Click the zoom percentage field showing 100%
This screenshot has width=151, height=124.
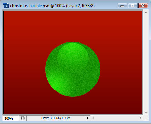click(x=10, y=118)
